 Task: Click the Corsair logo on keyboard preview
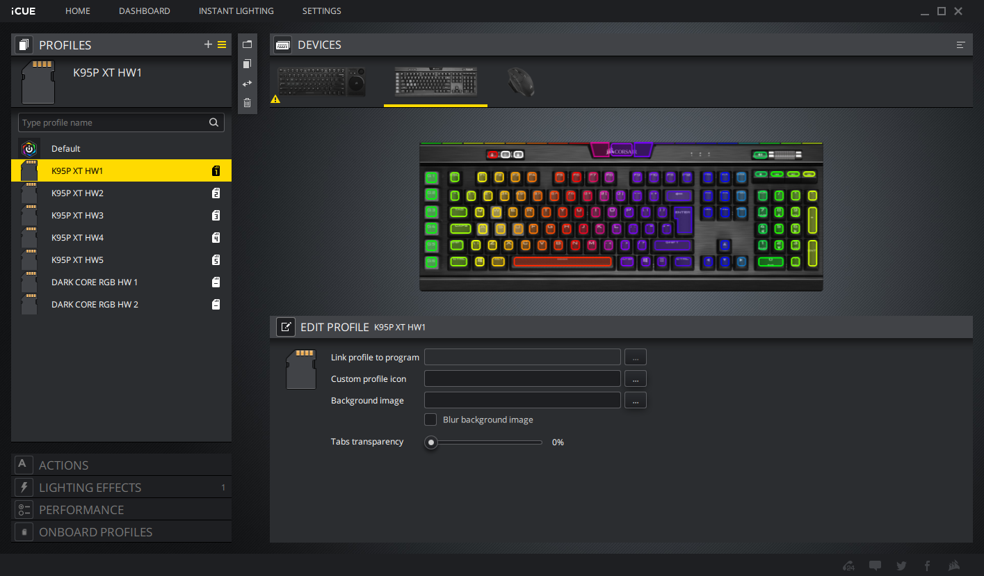(x=621, y=150)
